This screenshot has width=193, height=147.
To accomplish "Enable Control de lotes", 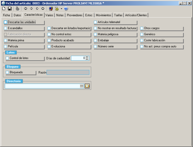I will coord(7,58).
